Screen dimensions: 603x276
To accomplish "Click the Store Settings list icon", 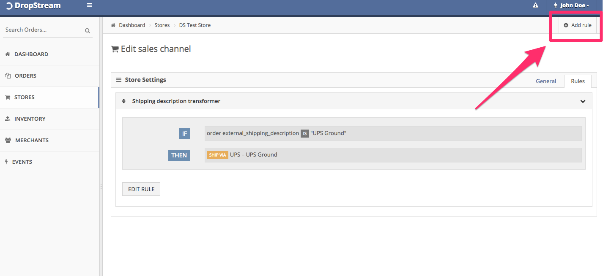I will point(119,80).
